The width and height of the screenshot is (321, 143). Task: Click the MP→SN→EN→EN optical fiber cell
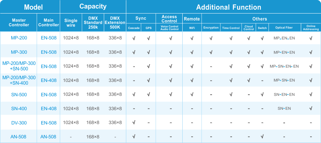click(x=284, y=66)
